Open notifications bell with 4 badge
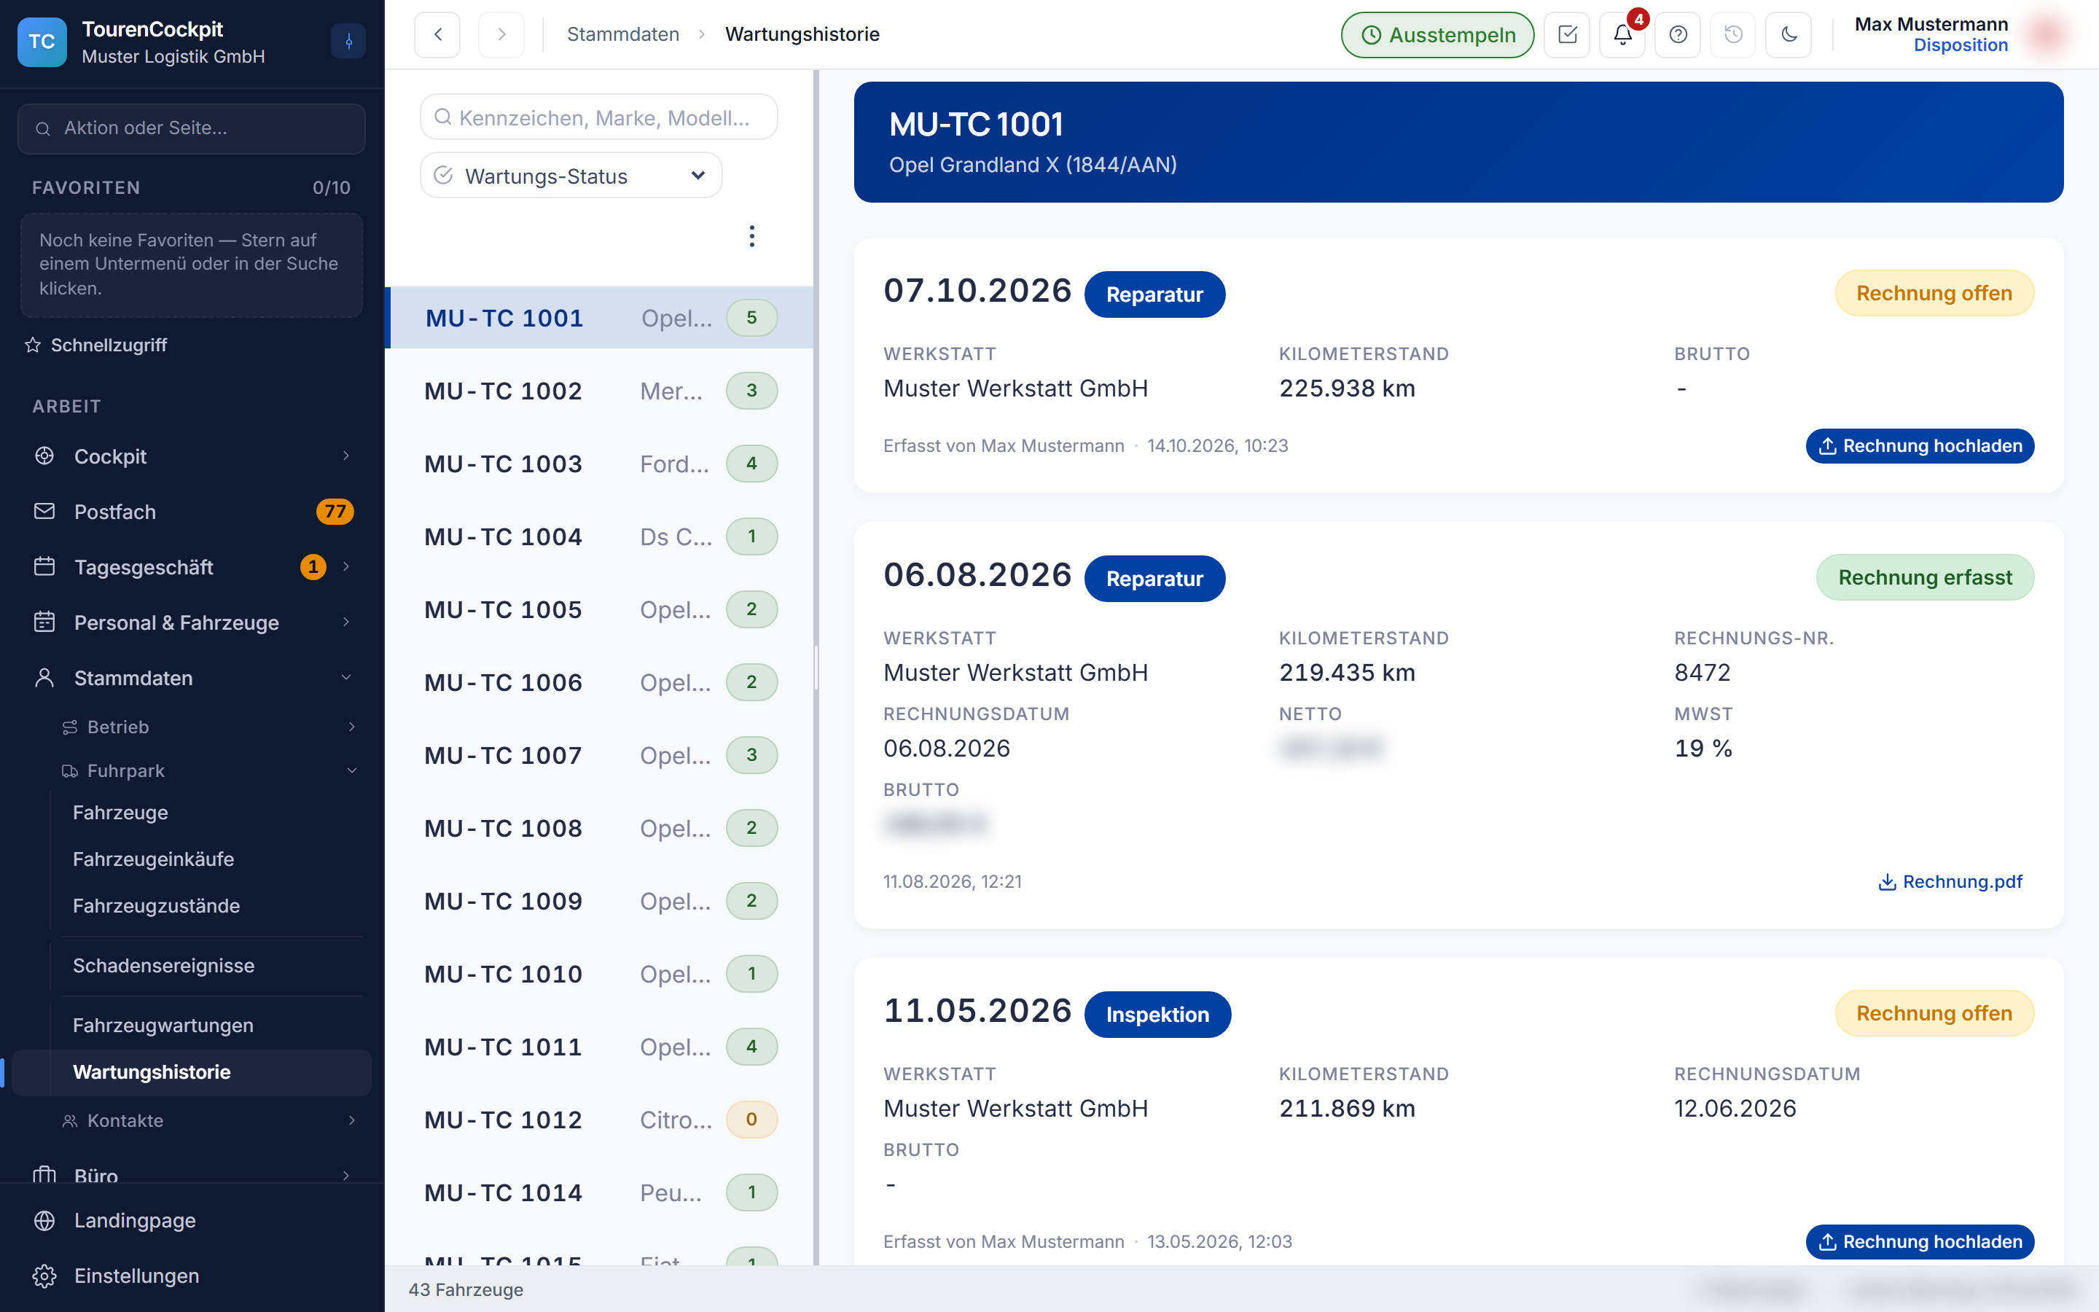The image size is (2099, 1312). click(x=1623, y=35)
